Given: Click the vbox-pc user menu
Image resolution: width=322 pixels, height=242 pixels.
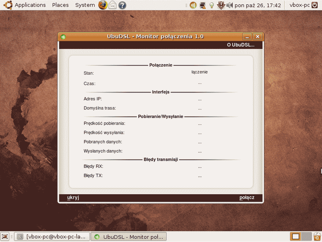Looking at the screenshot, I should tap(300, 5).
